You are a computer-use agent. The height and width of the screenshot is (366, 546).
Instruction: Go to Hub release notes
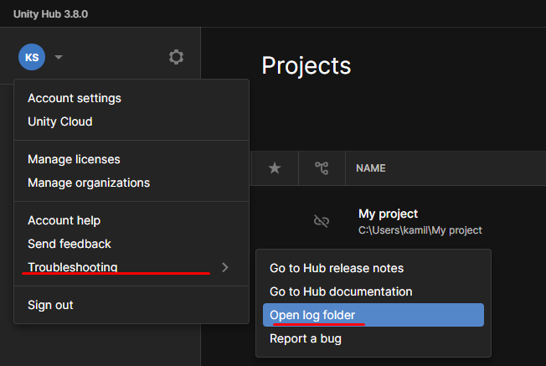[x=337, y=268]
